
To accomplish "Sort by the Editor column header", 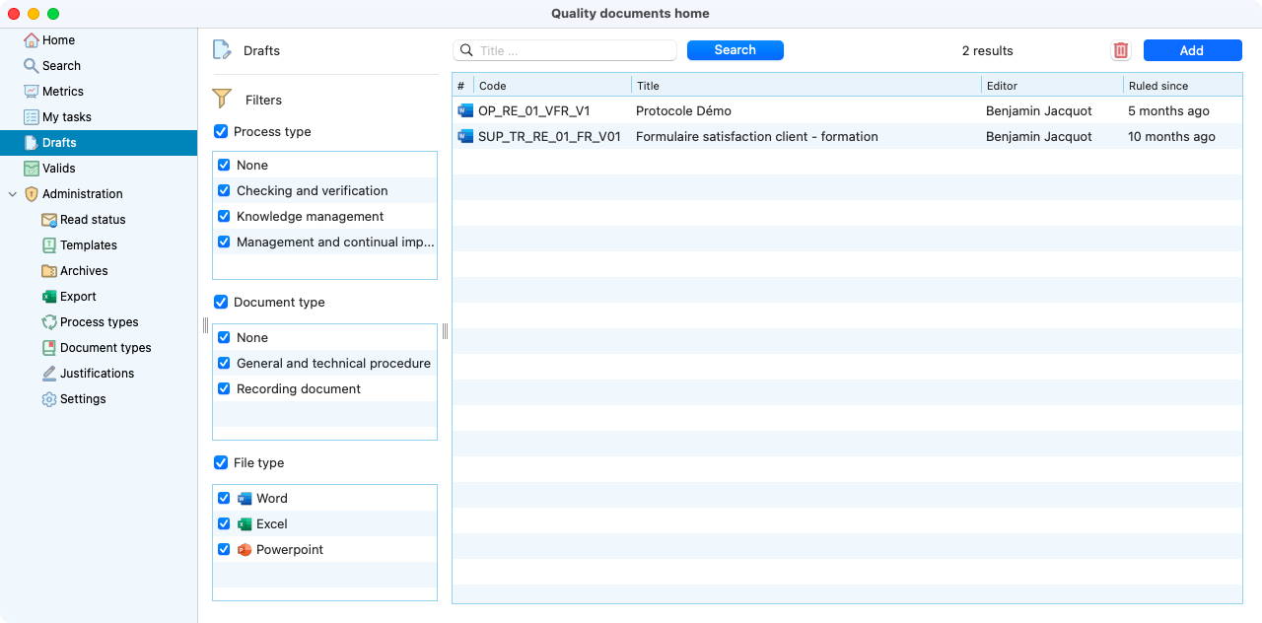I will pos(1053,86).
